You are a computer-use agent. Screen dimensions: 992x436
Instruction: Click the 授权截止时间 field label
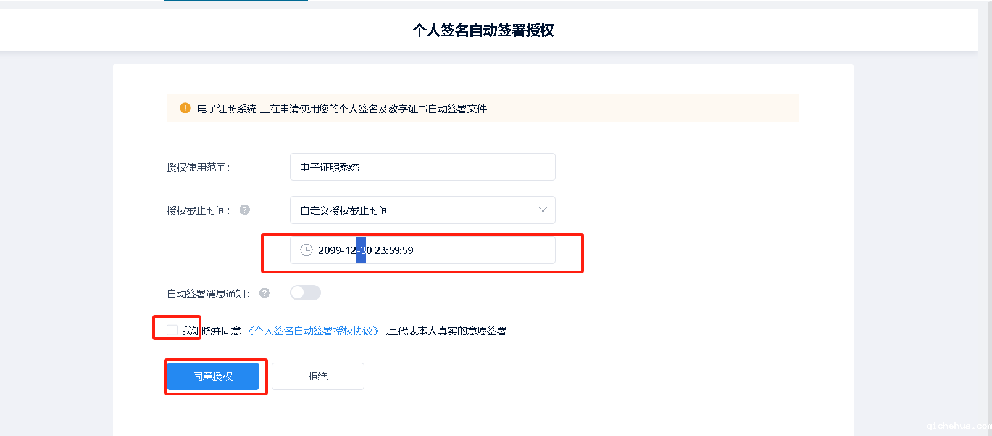click(x=198, y=211)
